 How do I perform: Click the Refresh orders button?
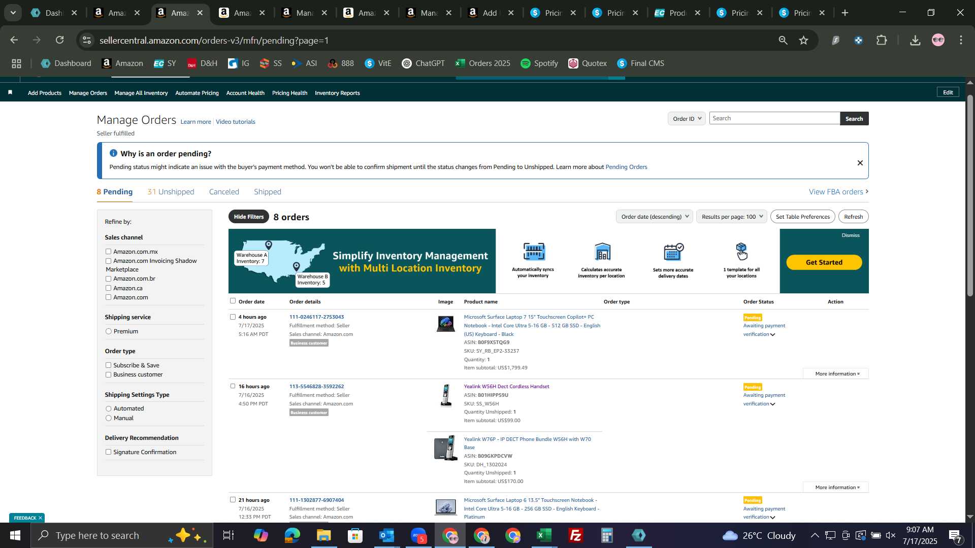(x=853, y=217)
